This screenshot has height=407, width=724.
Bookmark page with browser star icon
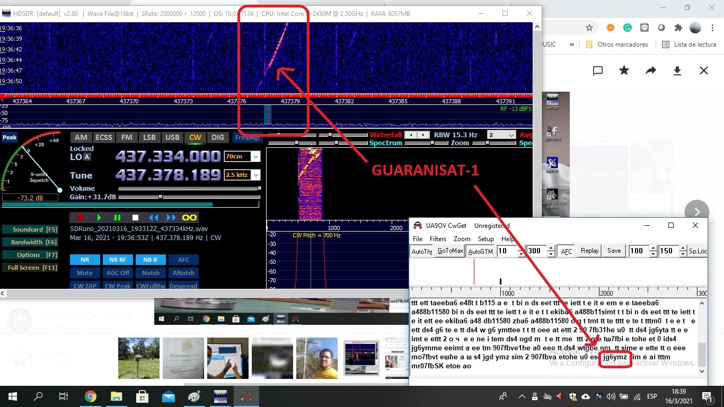point(589,28)
